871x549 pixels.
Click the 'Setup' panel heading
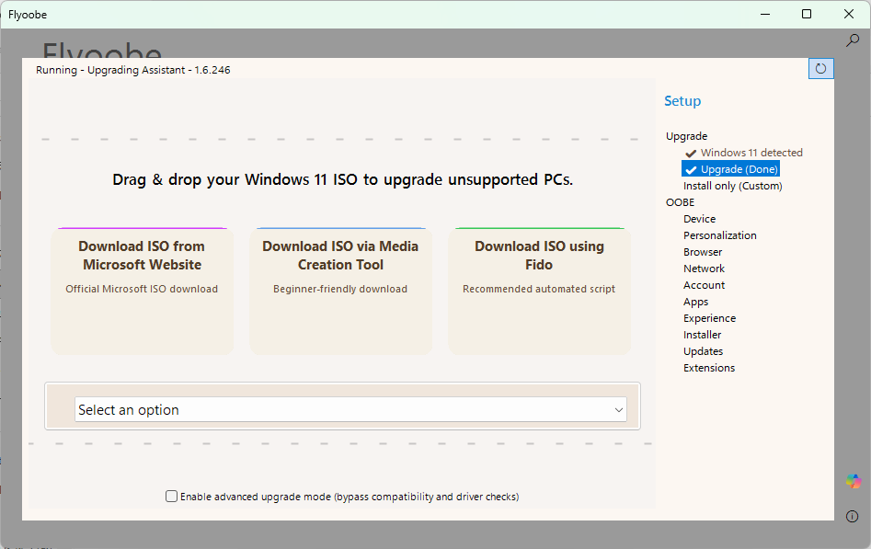tap(682, 101)
